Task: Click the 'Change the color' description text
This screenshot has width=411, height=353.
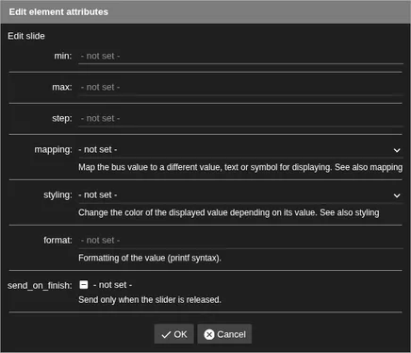Action: click(229, 212)
